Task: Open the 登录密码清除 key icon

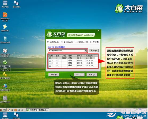Action: pyautogui.click(x=5, y=75)
